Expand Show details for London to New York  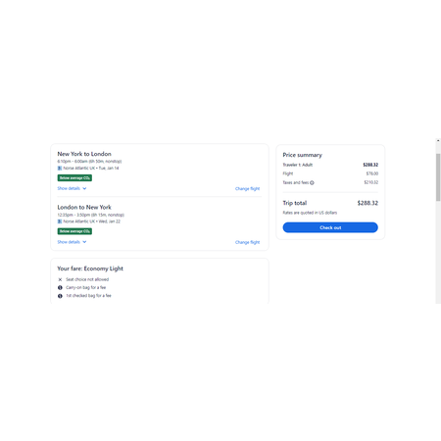[x=72, y=242]
